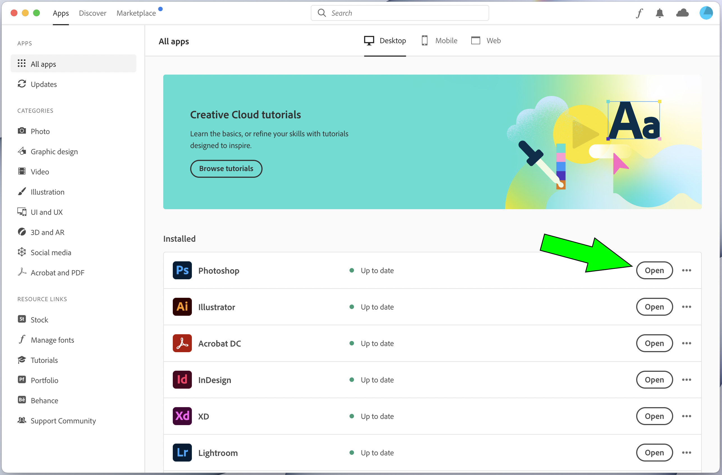
Task: Open the account profile avatar
Action: point(706,13)
